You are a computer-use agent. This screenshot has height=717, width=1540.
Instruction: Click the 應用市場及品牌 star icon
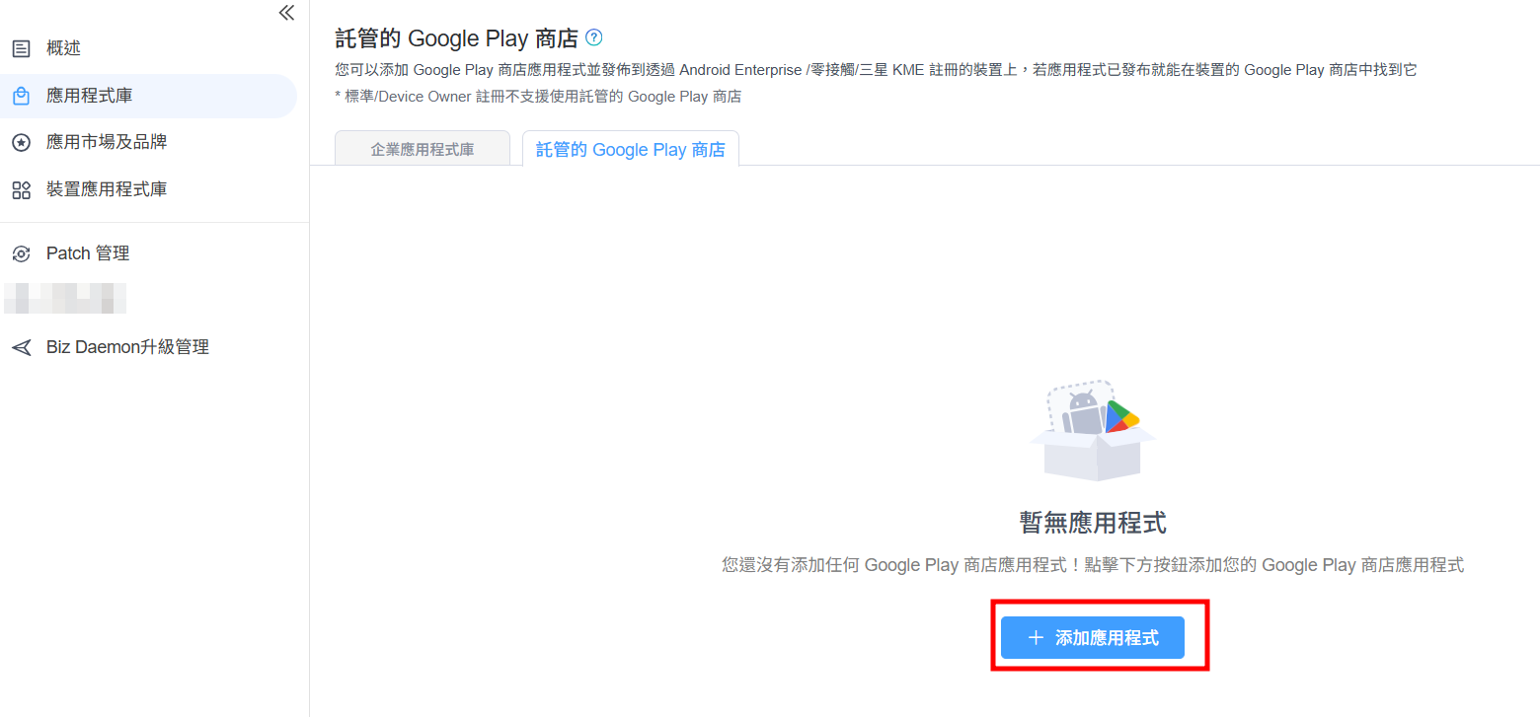pyautogui.click(x=21, y=143)
